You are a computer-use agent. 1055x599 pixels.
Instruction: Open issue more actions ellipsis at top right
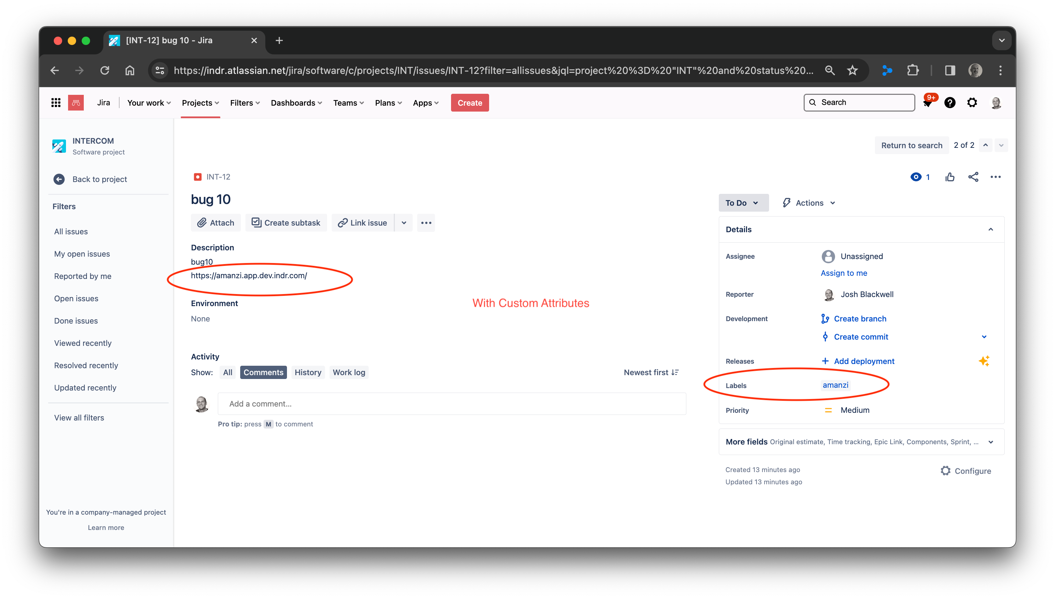pyautogui.click(x=995, y=177)
